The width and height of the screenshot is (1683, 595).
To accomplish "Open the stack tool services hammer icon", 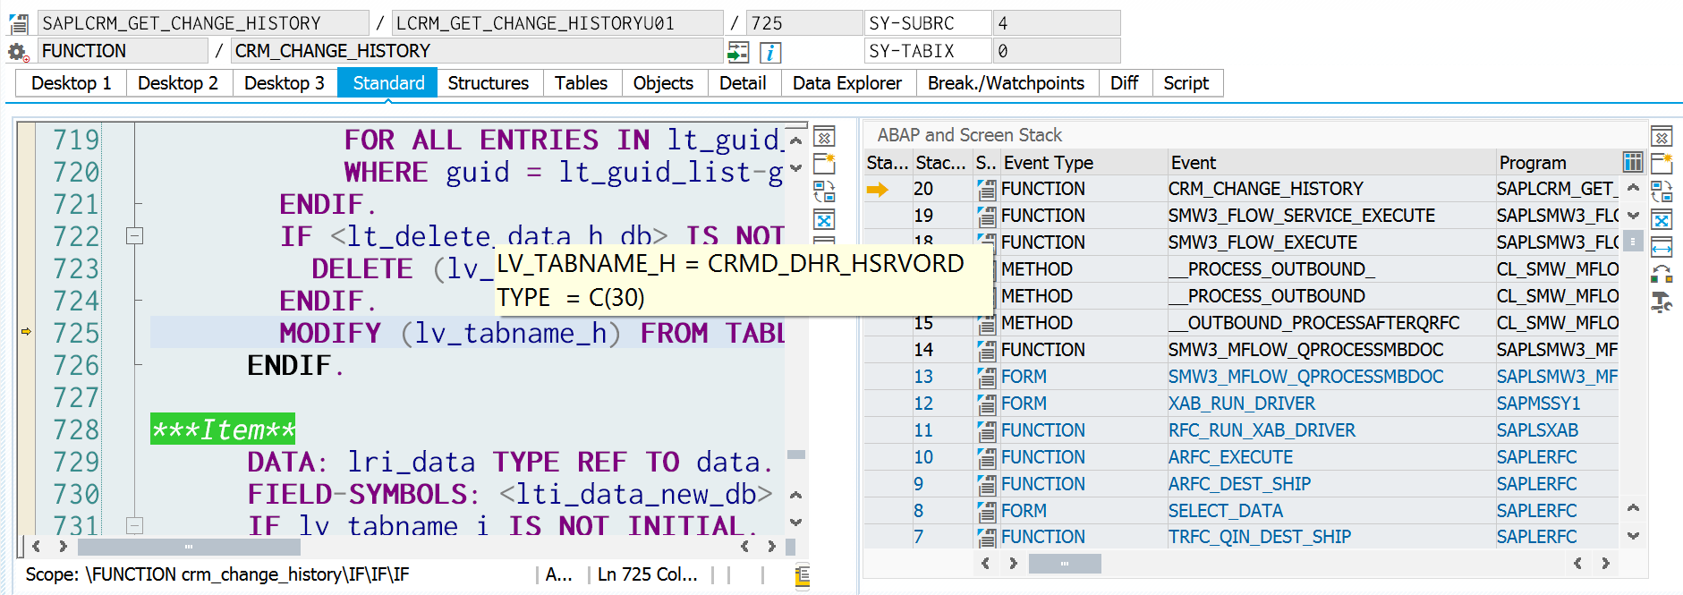I will pyautogui.click(x=1662, y=302).
